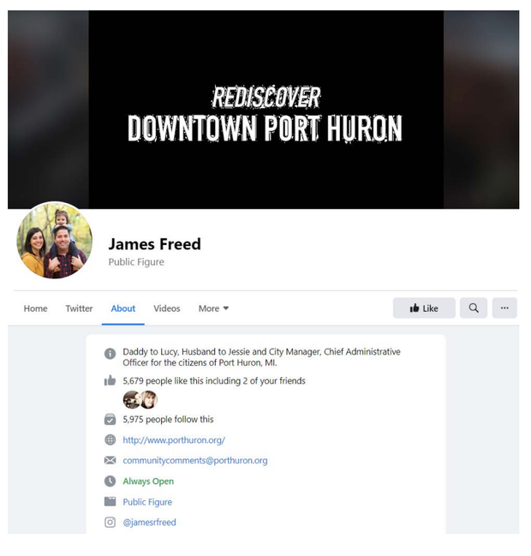Click the folder category icon
Image resolution: width=531 pixels, height=556 pixels.
110,501
